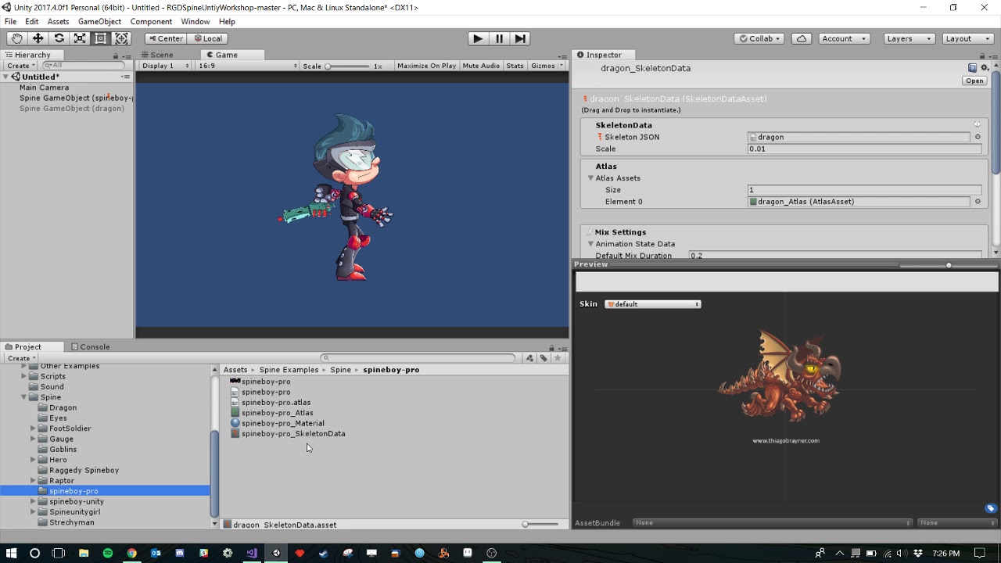1001x563 pixels.
Task: Switch to the Console tab
Action: [x=91, y=347]
